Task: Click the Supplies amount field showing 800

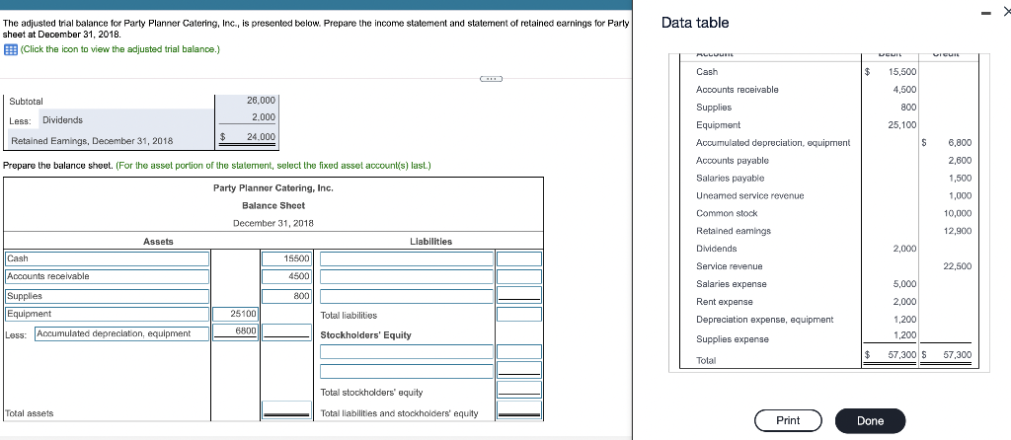Action: tap(287, 296)
